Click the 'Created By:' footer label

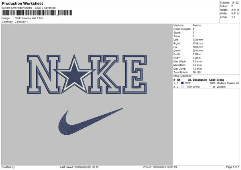point(8,167)
